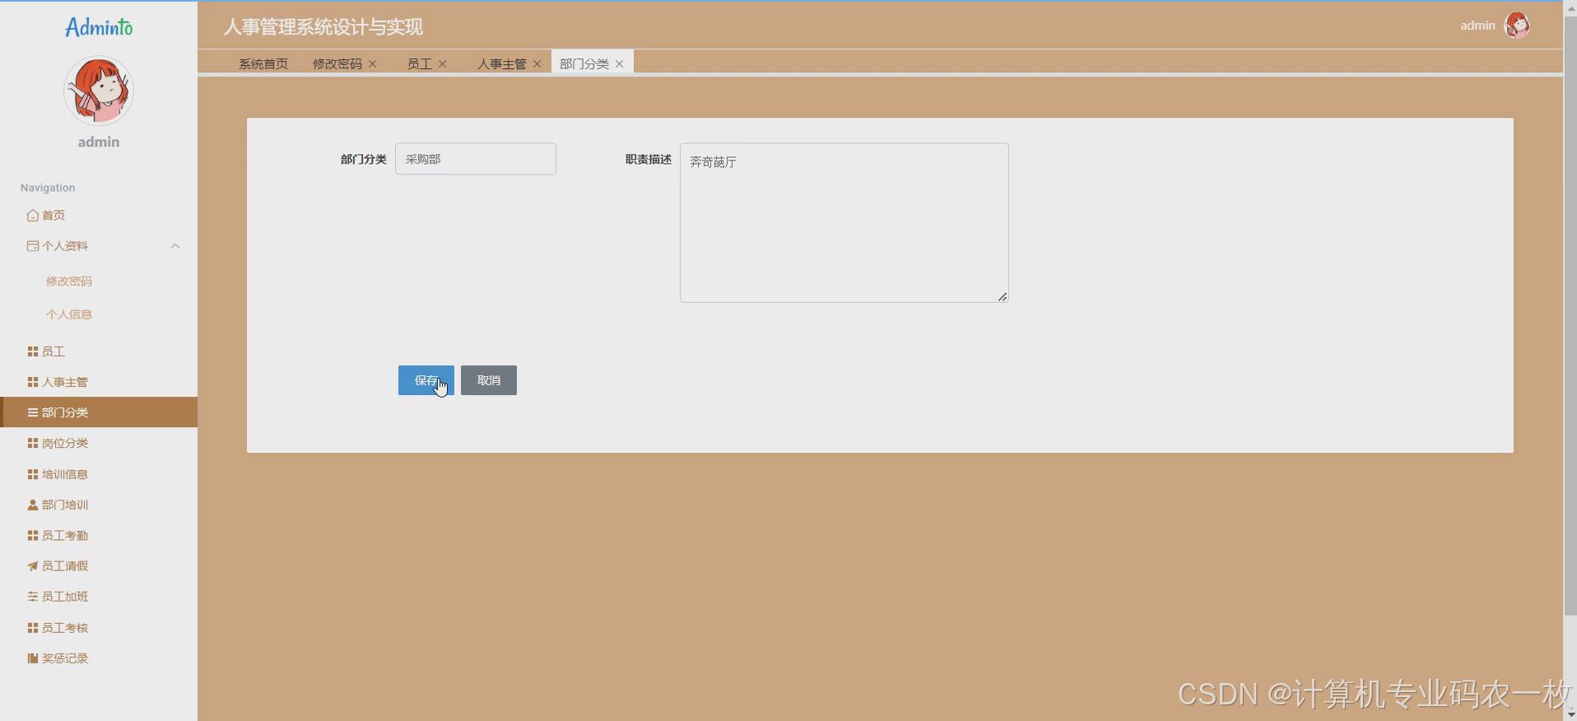The height and width of the screenshot is (721, 1577).
Task: Click the 取消 button
Action: (x=489, y=380)
